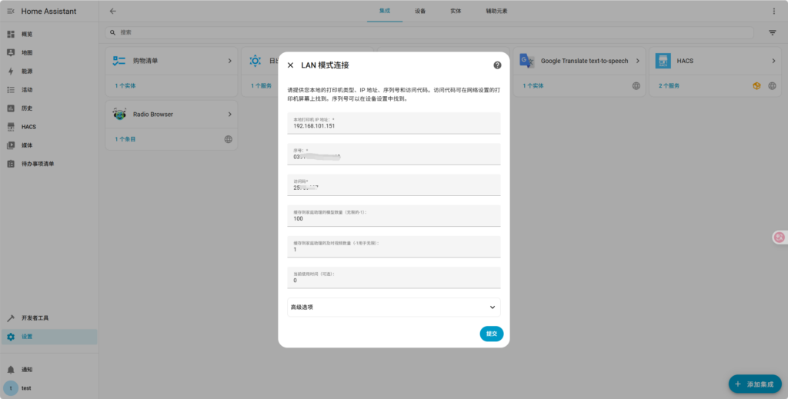
Task: Open the top-right three-dot menu
Action: click(x=774, y=12)
